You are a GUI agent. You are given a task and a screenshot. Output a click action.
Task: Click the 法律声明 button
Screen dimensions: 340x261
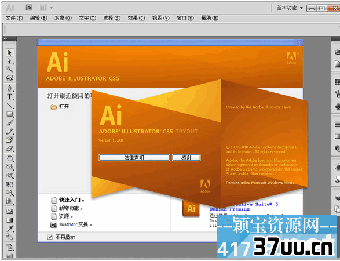pos(134,158)
